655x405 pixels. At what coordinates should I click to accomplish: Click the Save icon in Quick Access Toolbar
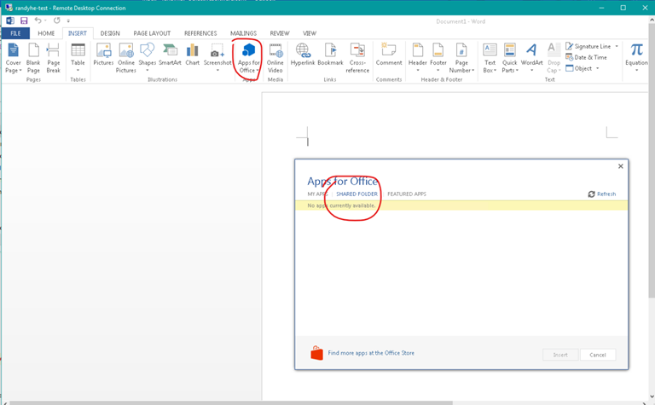(x=24, y=20)
